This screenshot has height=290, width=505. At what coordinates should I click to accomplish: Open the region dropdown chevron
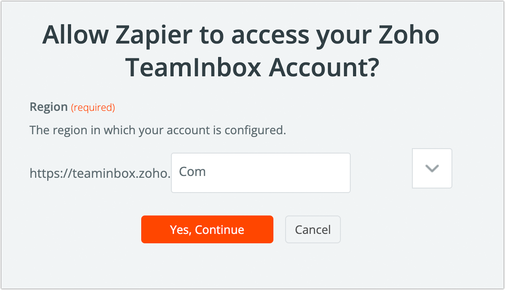click(432, 168)
